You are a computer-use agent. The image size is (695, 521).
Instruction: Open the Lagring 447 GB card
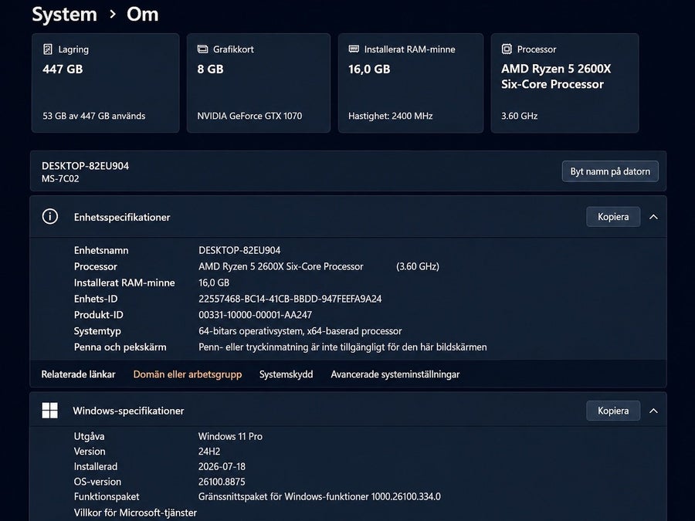[x=106, y=83]
